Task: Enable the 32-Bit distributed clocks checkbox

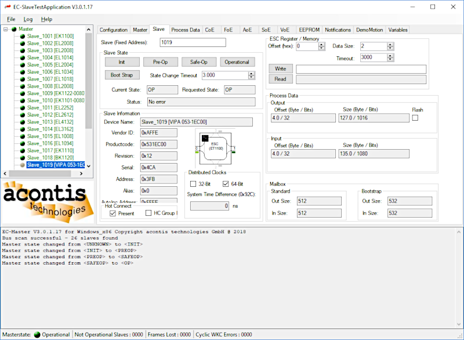Action: 193,184
